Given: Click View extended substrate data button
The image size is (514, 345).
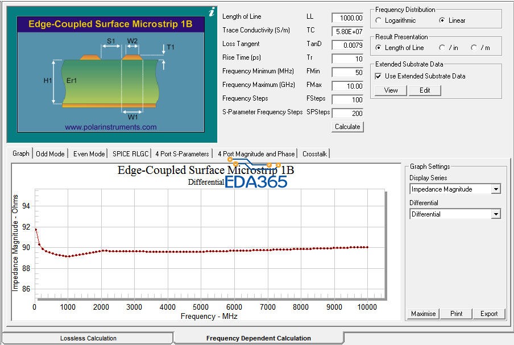Looking at the screenshot, I should (391, 90).
